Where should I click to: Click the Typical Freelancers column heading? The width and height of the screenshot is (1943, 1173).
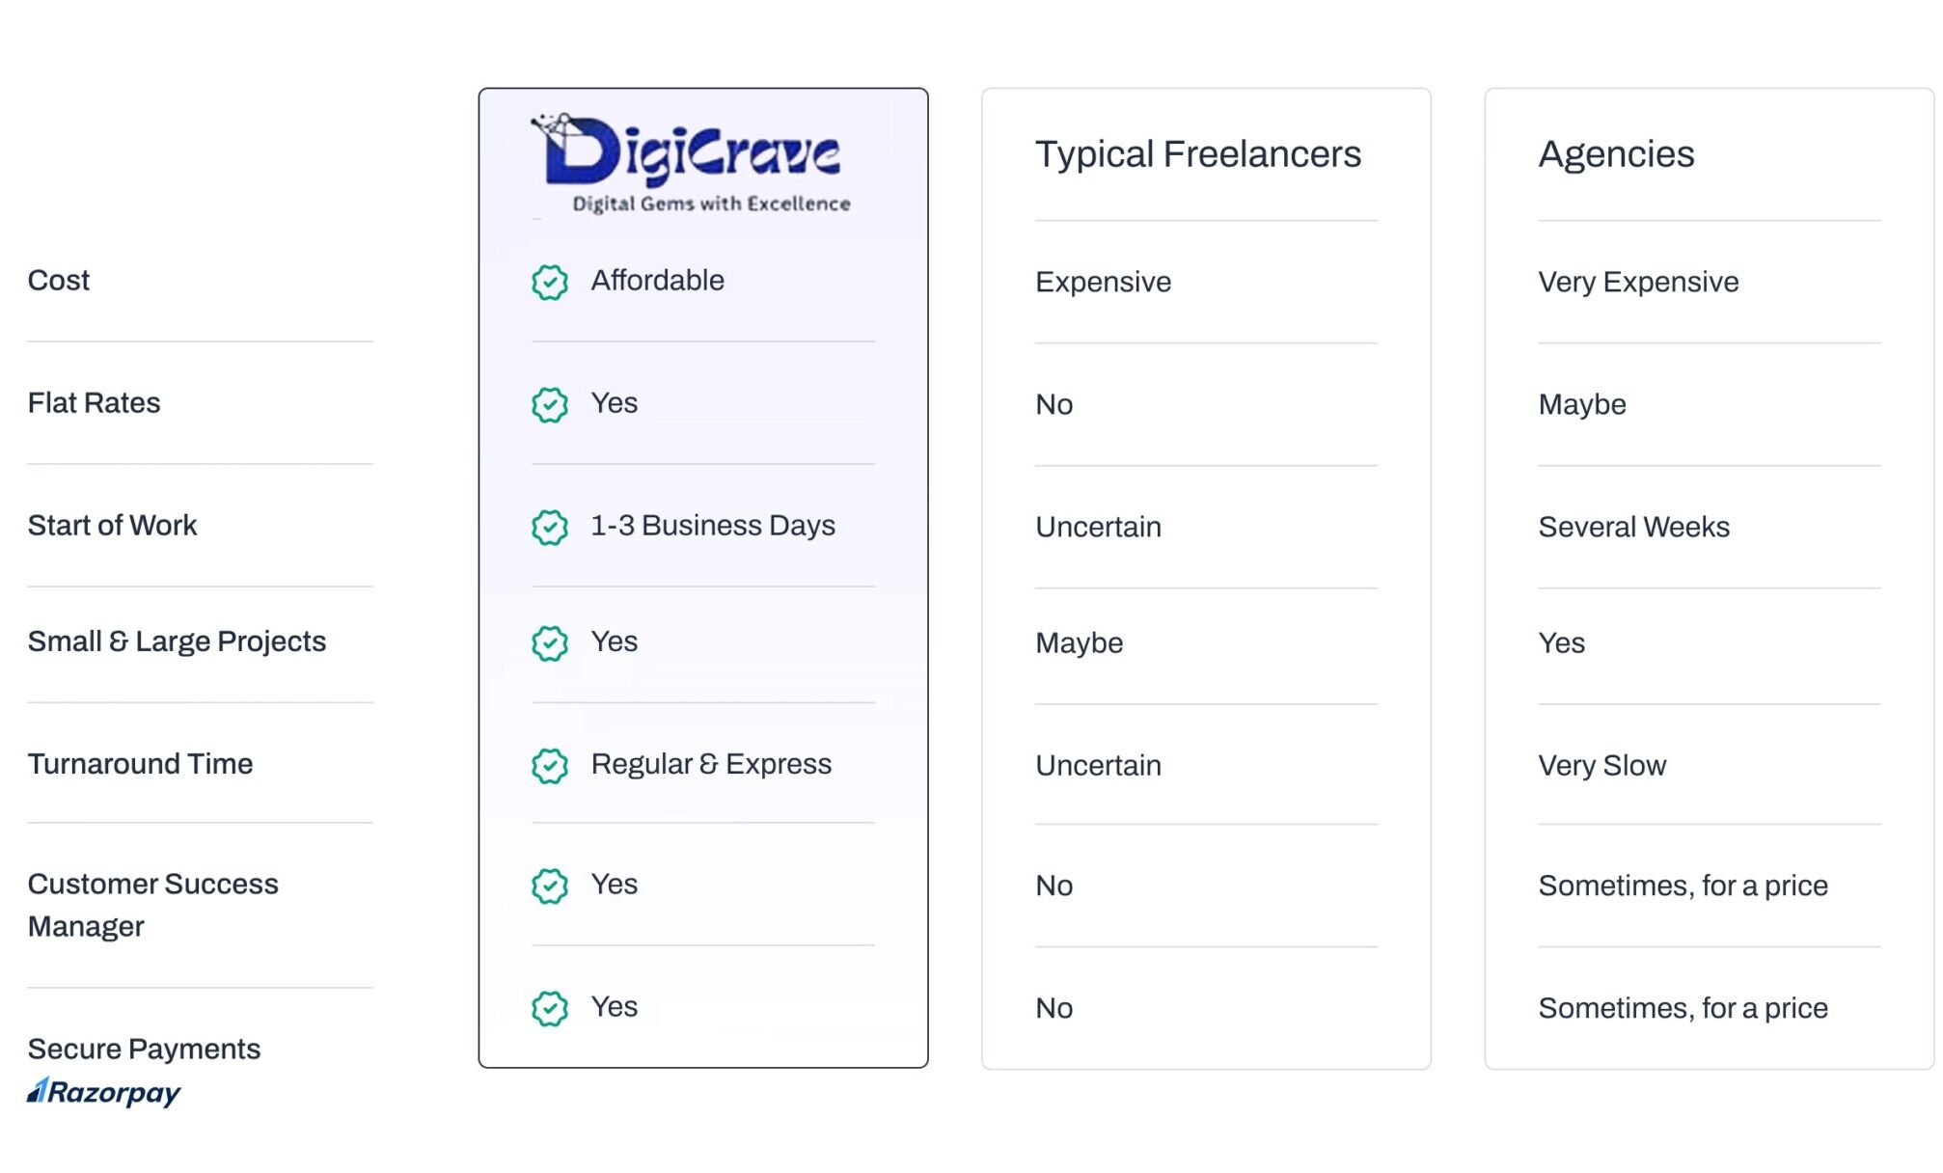[1197, 154]
